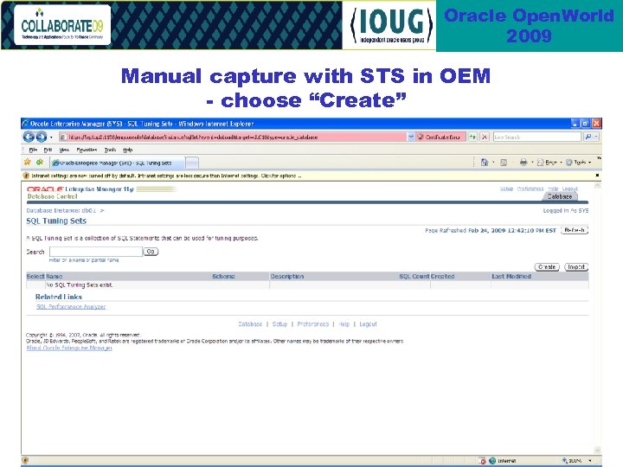Click the Go button beside Search
This screenshot has height=467, width=623.
[x=151, y=252]
